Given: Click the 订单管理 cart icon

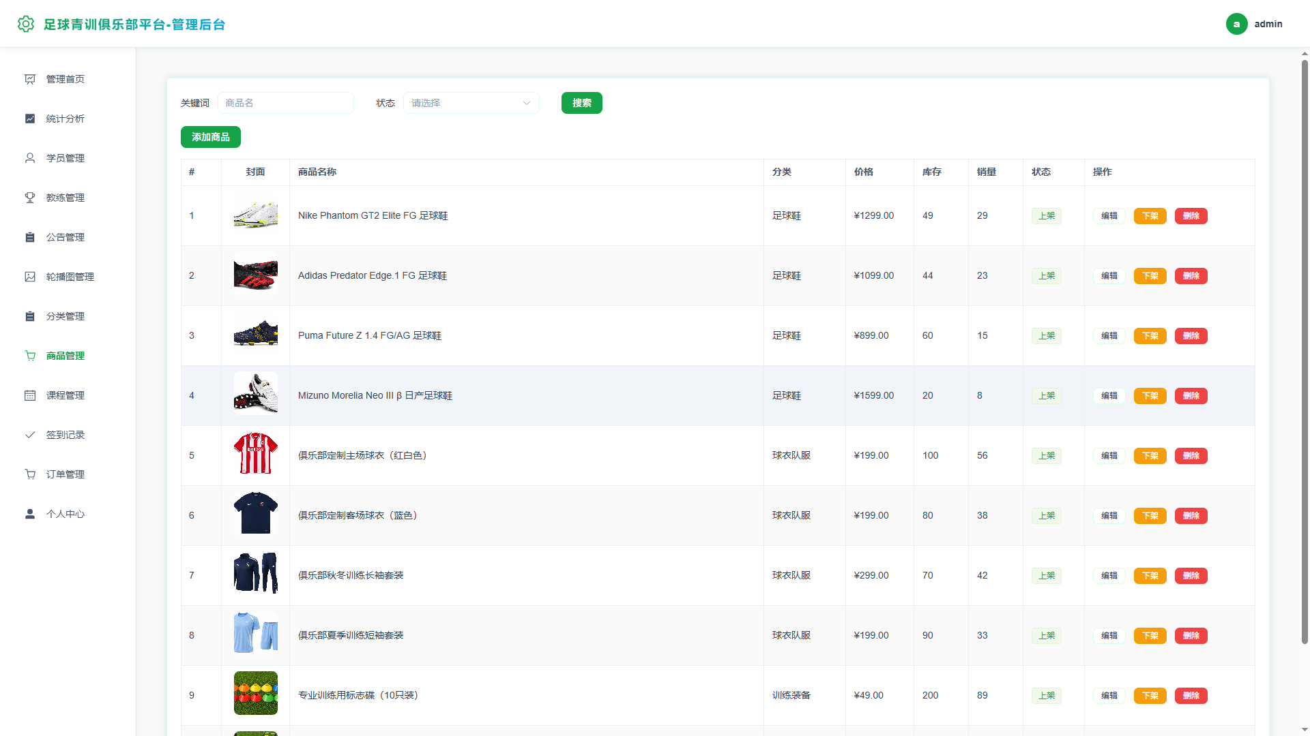Looking at the screenshot, I should pyautogui.click(x=30, y=474).
